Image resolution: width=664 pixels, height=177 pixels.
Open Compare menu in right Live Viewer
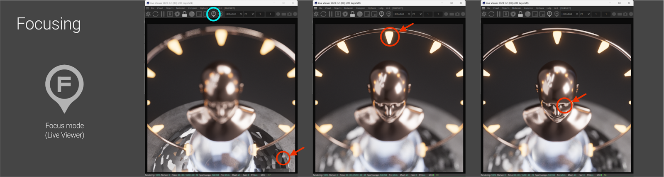coord(528,8)
